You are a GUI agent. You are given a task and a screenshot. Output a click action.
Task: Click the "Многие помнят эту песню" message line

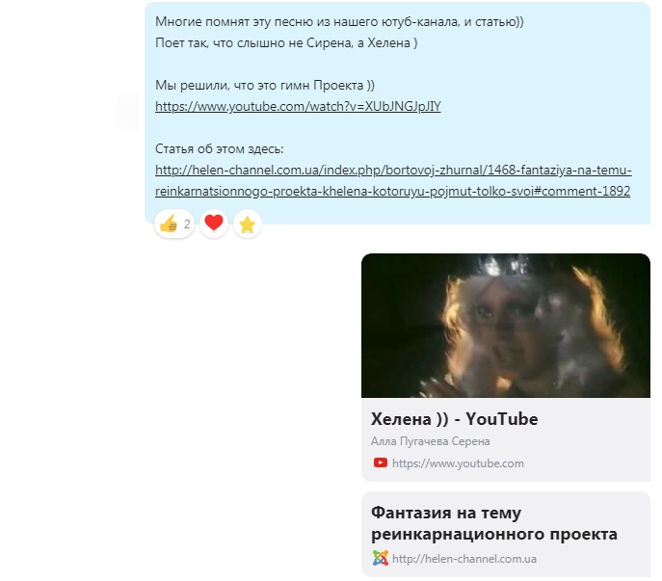(x=339, y=21)
